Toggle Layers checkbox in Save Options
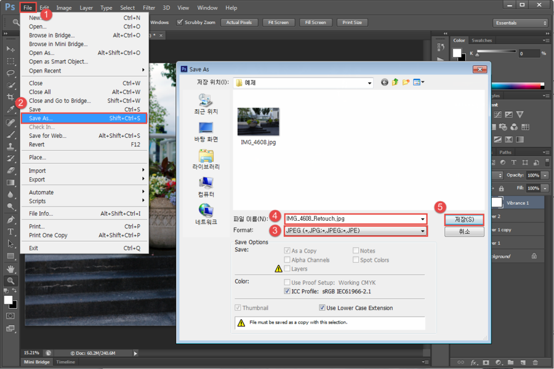Viewport: 554px width, 369px height. (287, 269)
